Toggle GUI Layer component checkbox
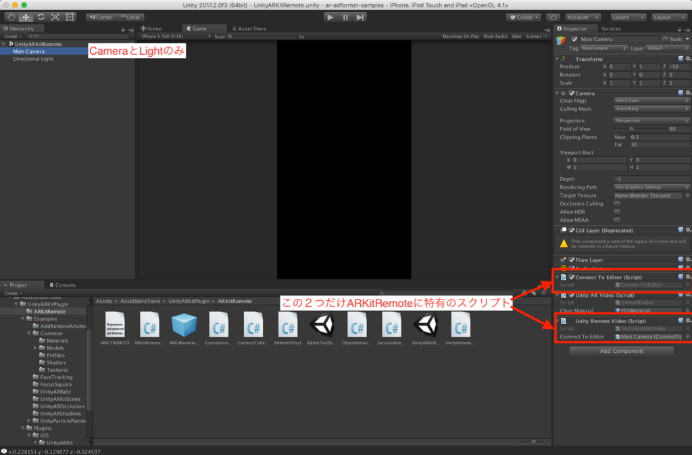This screenshot has height=455, width=692. [x=572, y=231]
